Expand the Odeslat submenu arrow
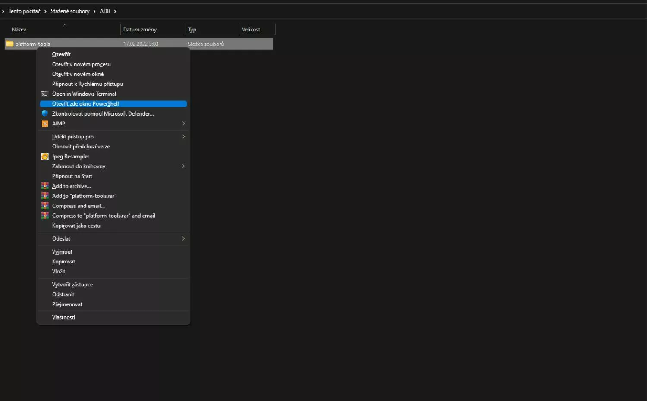The width and height of the screenshot is (647, 401). (x=183, y=238)
